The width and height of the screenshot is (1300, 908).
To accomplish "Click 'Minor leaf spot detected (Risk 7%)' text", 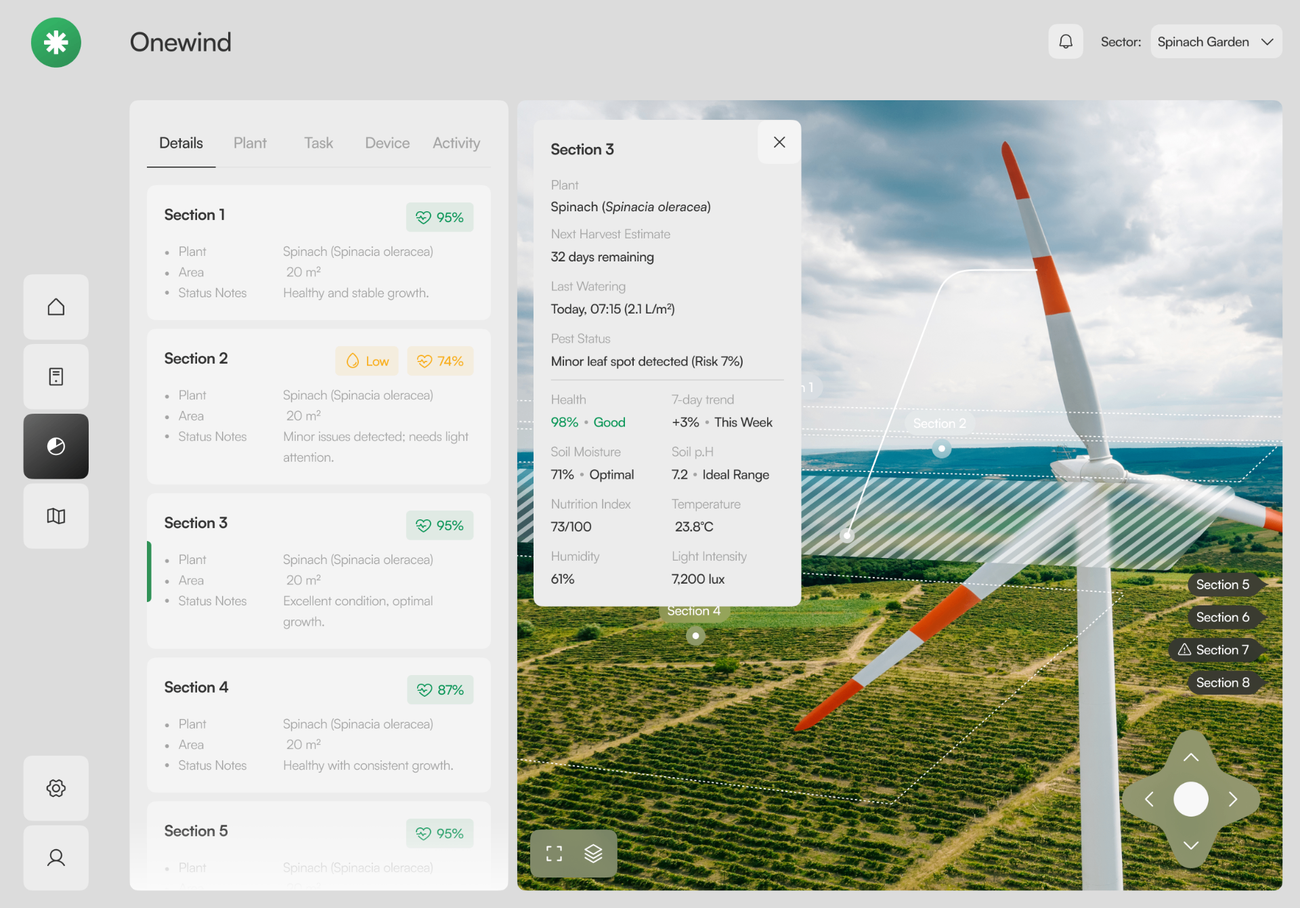I will (x=647, y=362).
